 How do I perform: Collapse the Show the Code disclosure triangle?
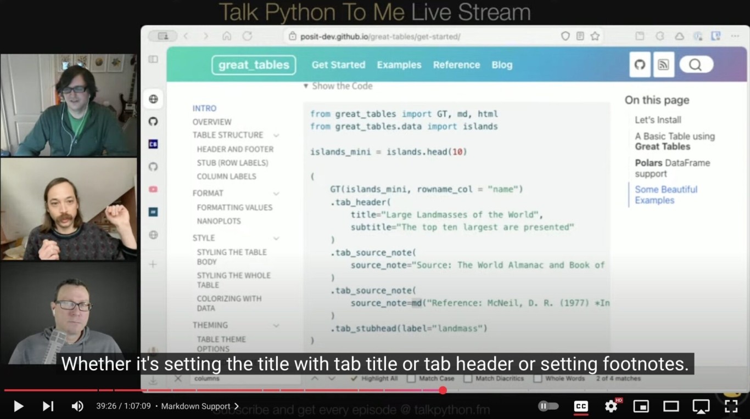point(306,86)
